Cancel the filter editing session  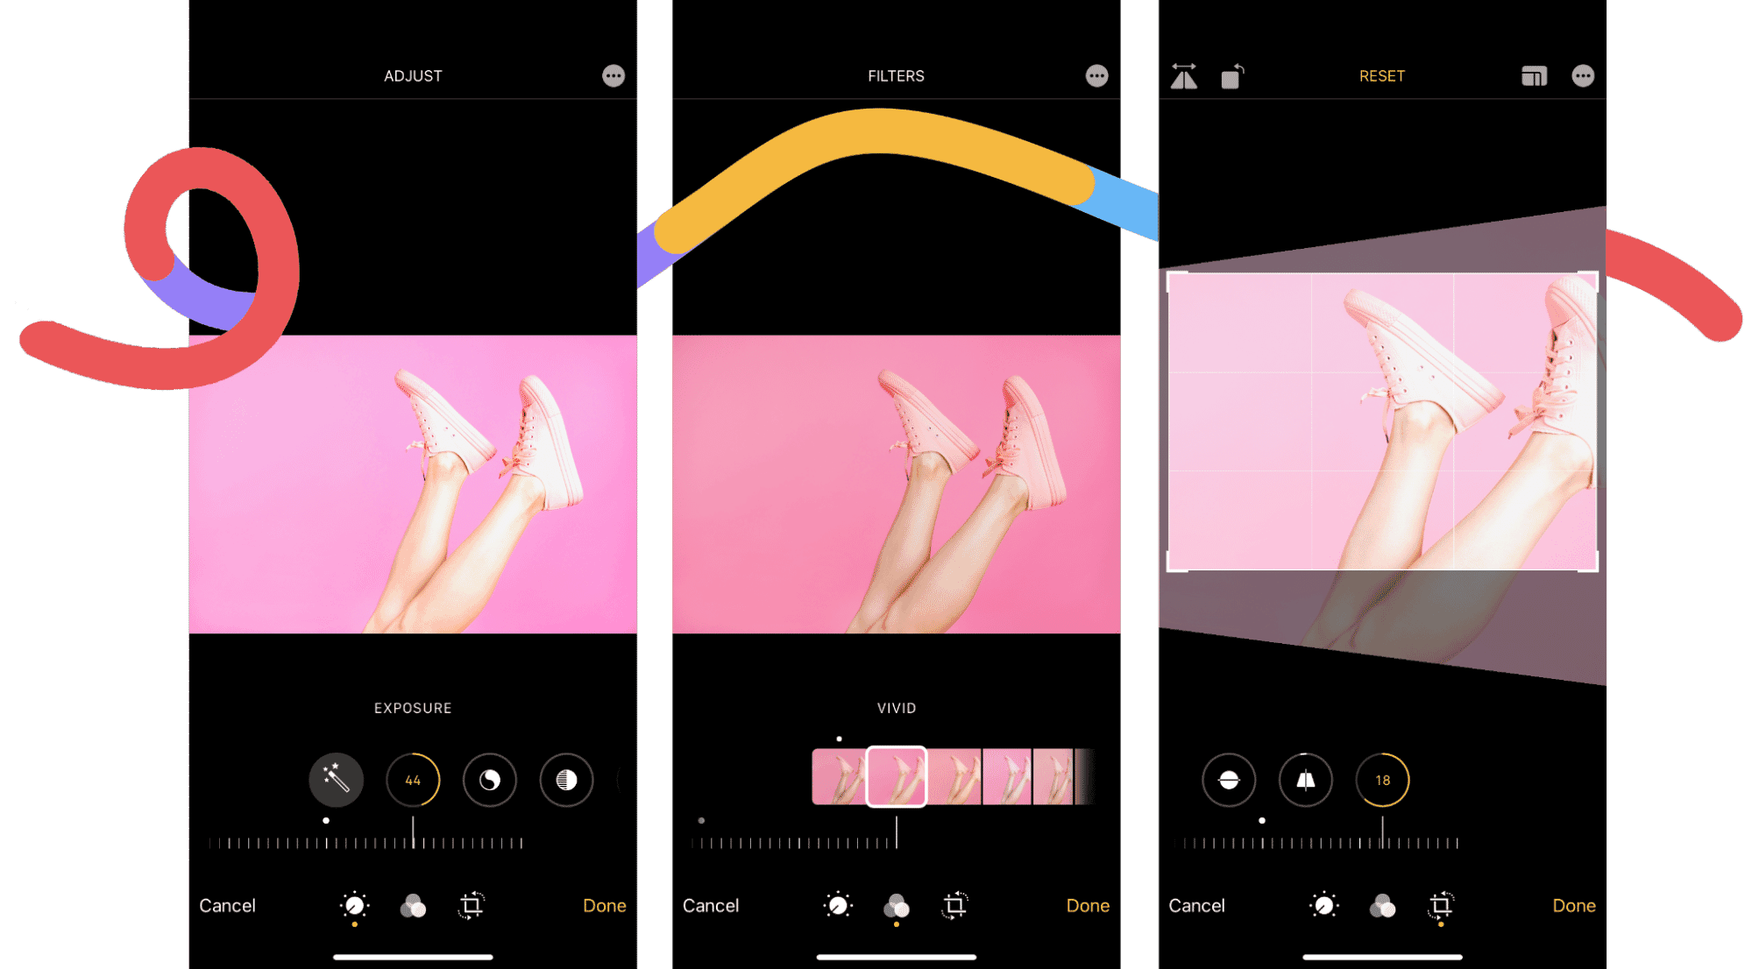click(710, 906)
